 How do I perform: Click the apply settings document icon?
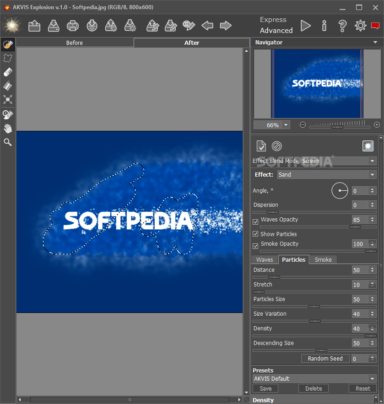261,146
